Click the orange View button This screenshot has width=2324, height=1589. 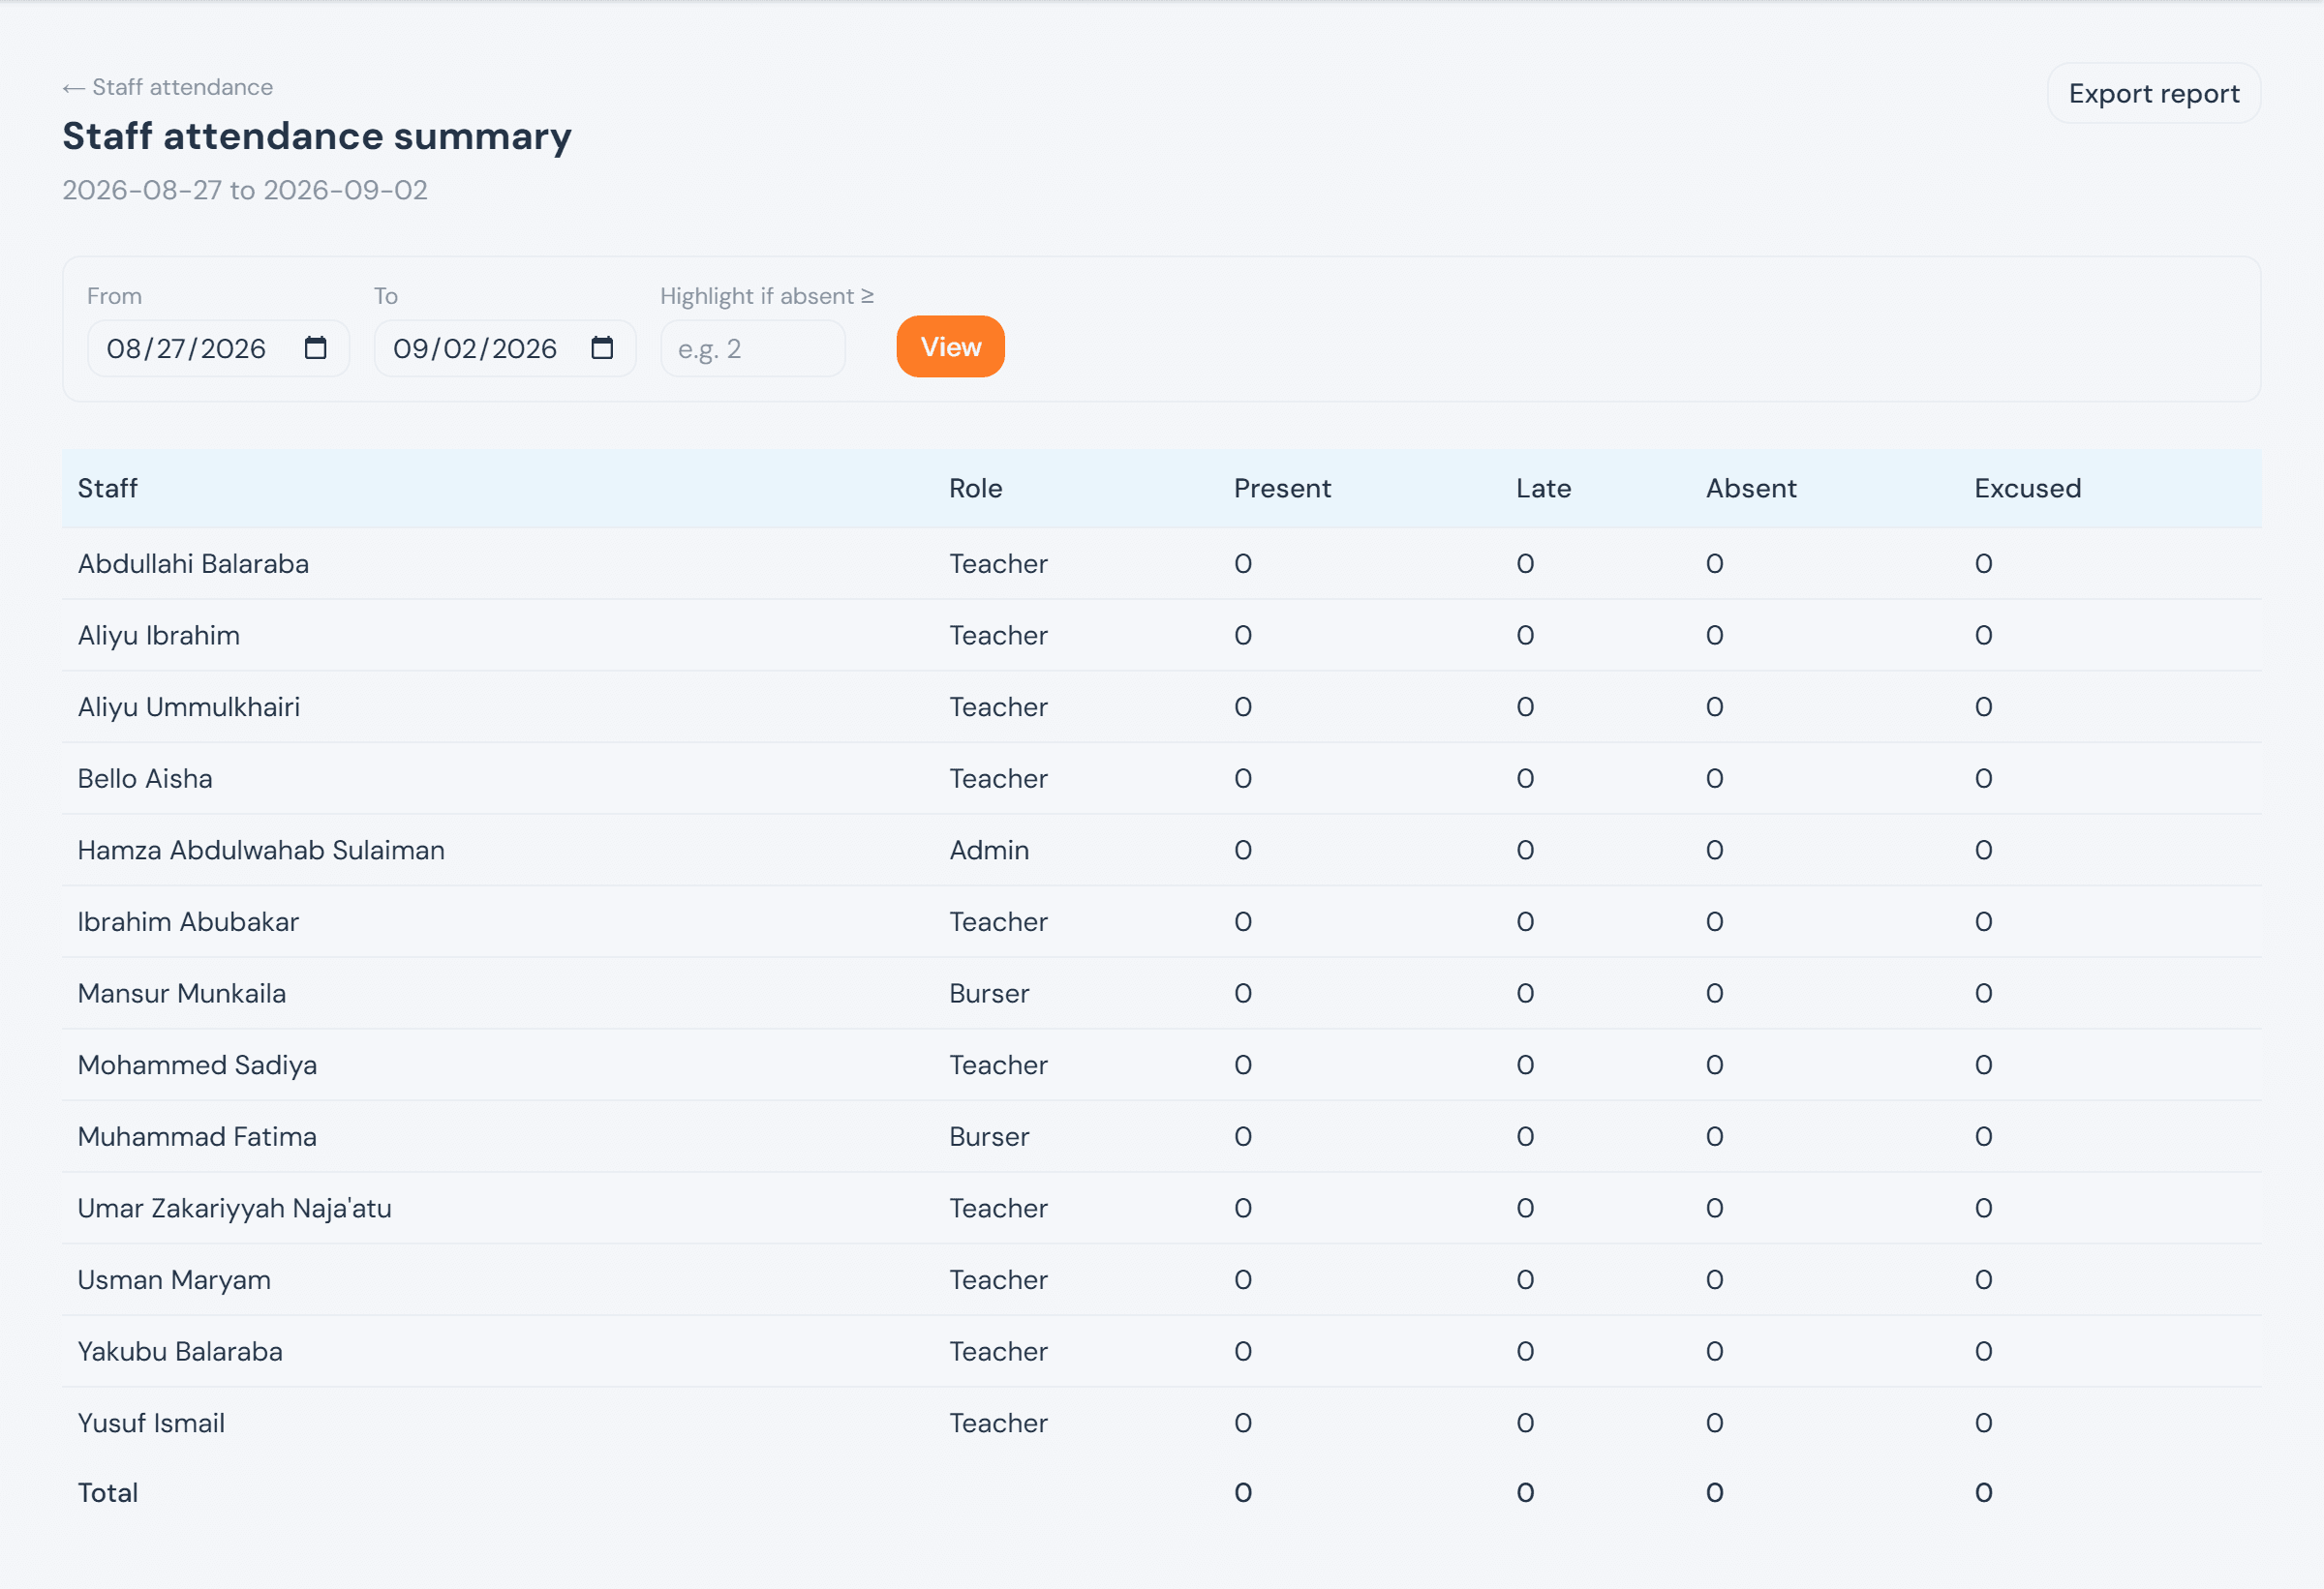pos(950,346)
